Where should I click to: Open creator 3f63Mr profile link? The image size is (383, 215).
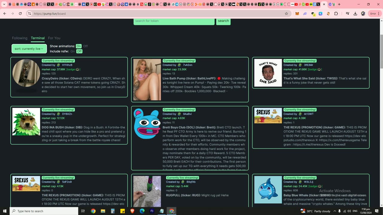308,65
